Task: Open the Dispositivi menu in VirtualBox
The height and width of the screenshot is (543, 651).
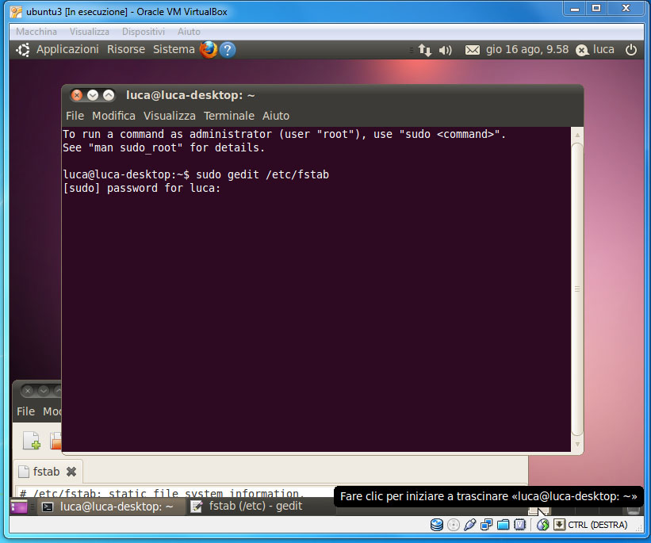Action: (x=144, y=32)
